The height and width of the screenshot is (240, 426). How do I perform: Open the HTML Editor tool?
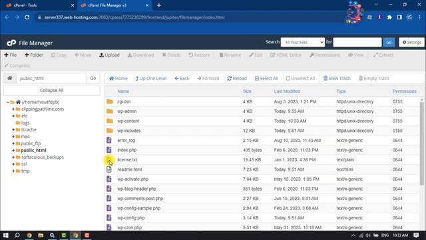286,55
